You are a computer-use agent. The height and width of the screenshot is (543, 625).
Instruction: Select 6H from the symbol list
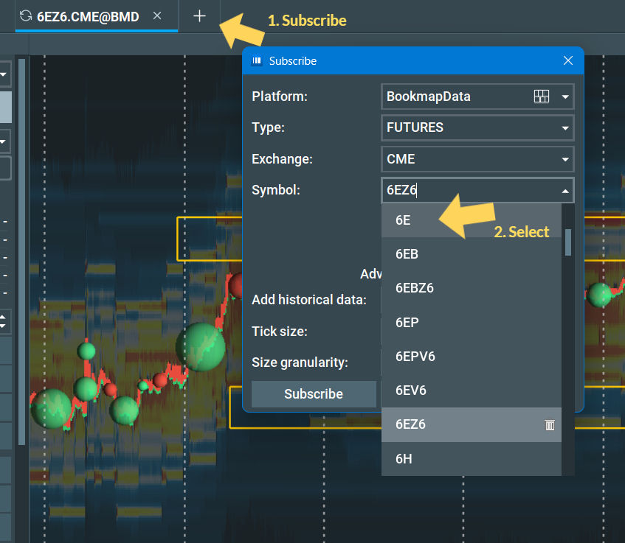[471, 458]
